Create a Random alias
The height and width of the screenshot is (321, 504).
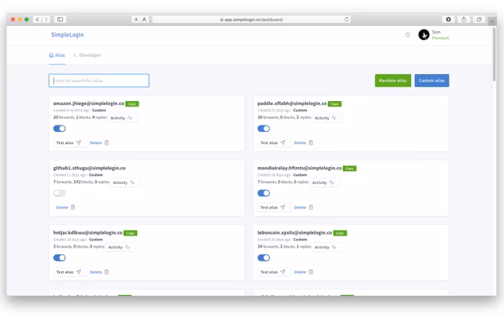coord(393,81)
